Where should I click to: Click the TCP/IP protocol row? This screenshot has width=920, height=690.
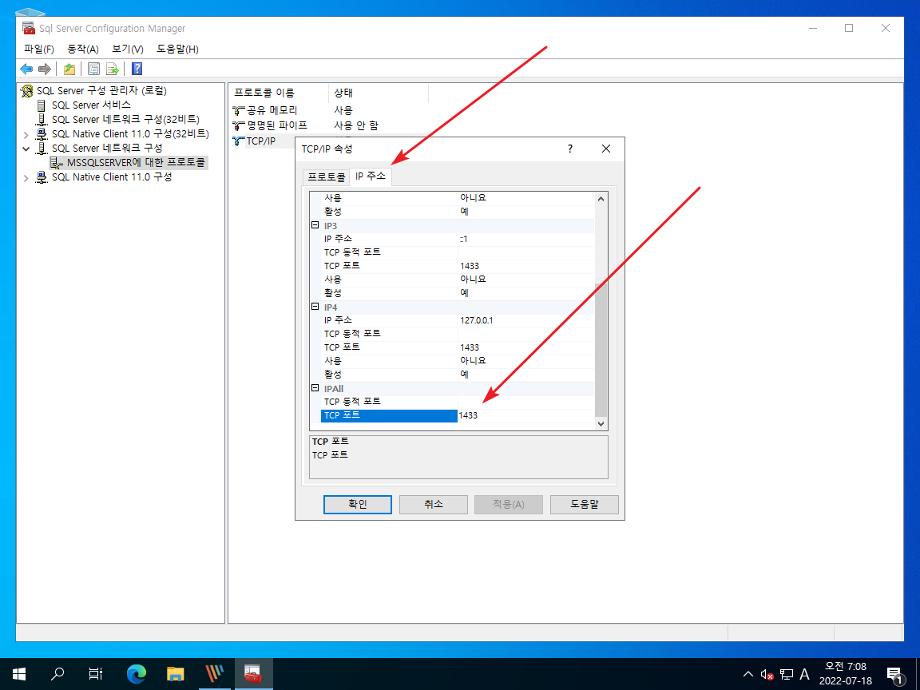261,141
